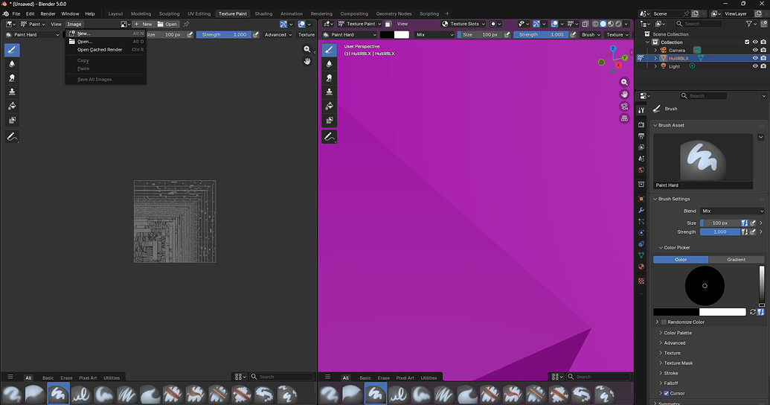Click the white secondary color swatch in Properties
Screen dimensions: 770x405
point(722,312)
